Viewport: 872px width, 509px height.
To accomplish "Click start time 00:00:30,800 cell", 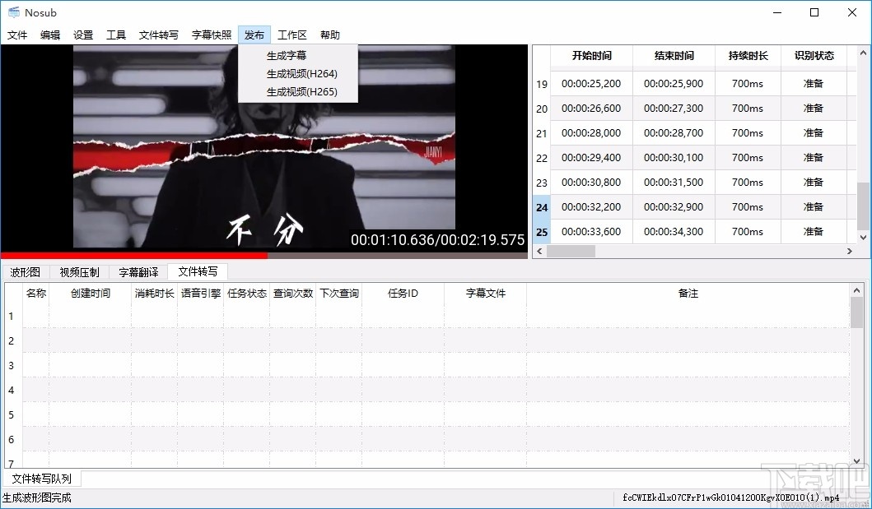I will [x=591, y=182].
